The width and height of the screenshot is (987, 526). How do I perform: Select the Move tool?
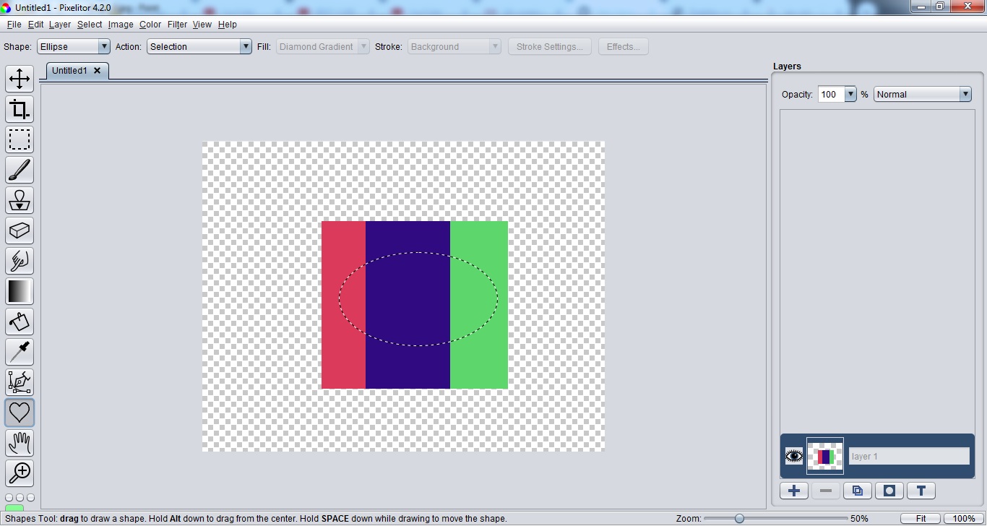20,79
